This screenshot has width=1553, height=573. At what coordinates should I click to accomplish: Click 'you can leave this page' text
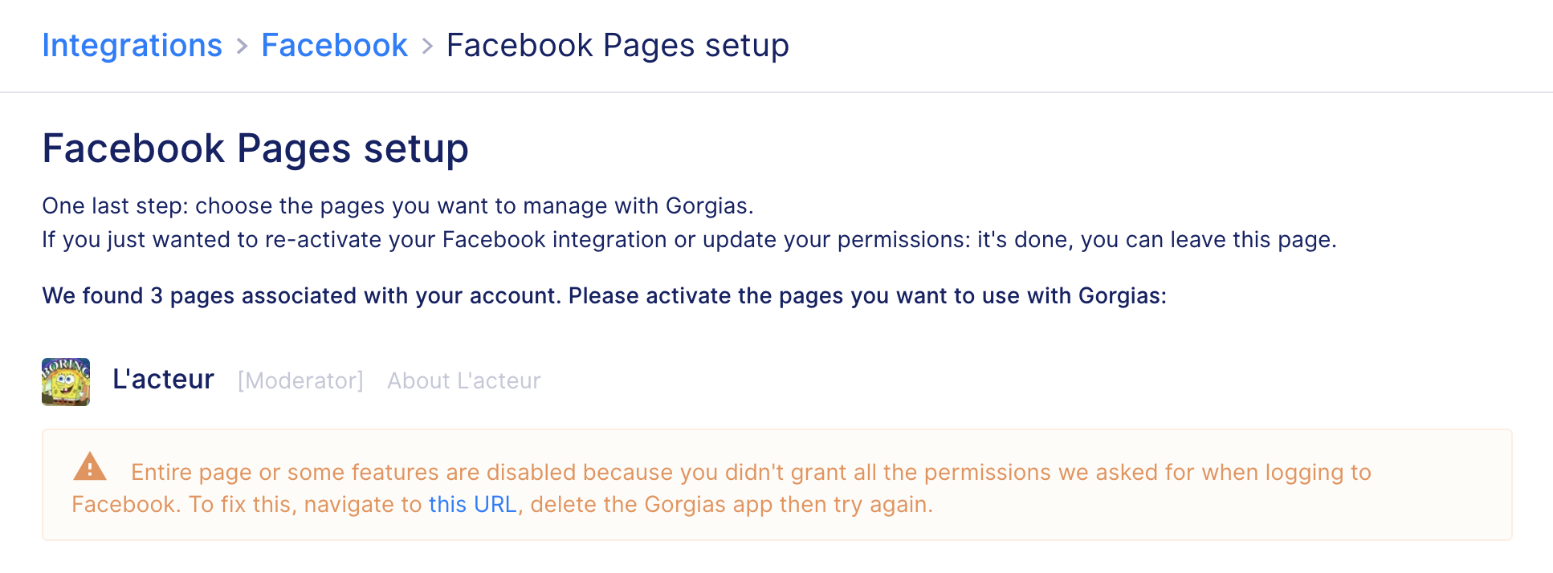click(1209, 240)
